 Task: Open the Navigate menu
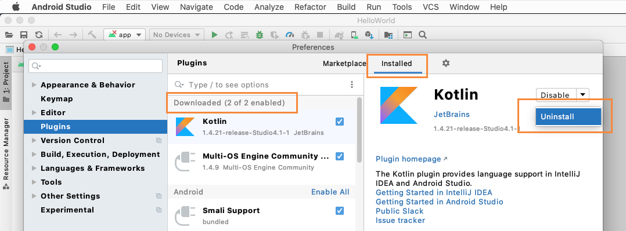tap(196, 7)
